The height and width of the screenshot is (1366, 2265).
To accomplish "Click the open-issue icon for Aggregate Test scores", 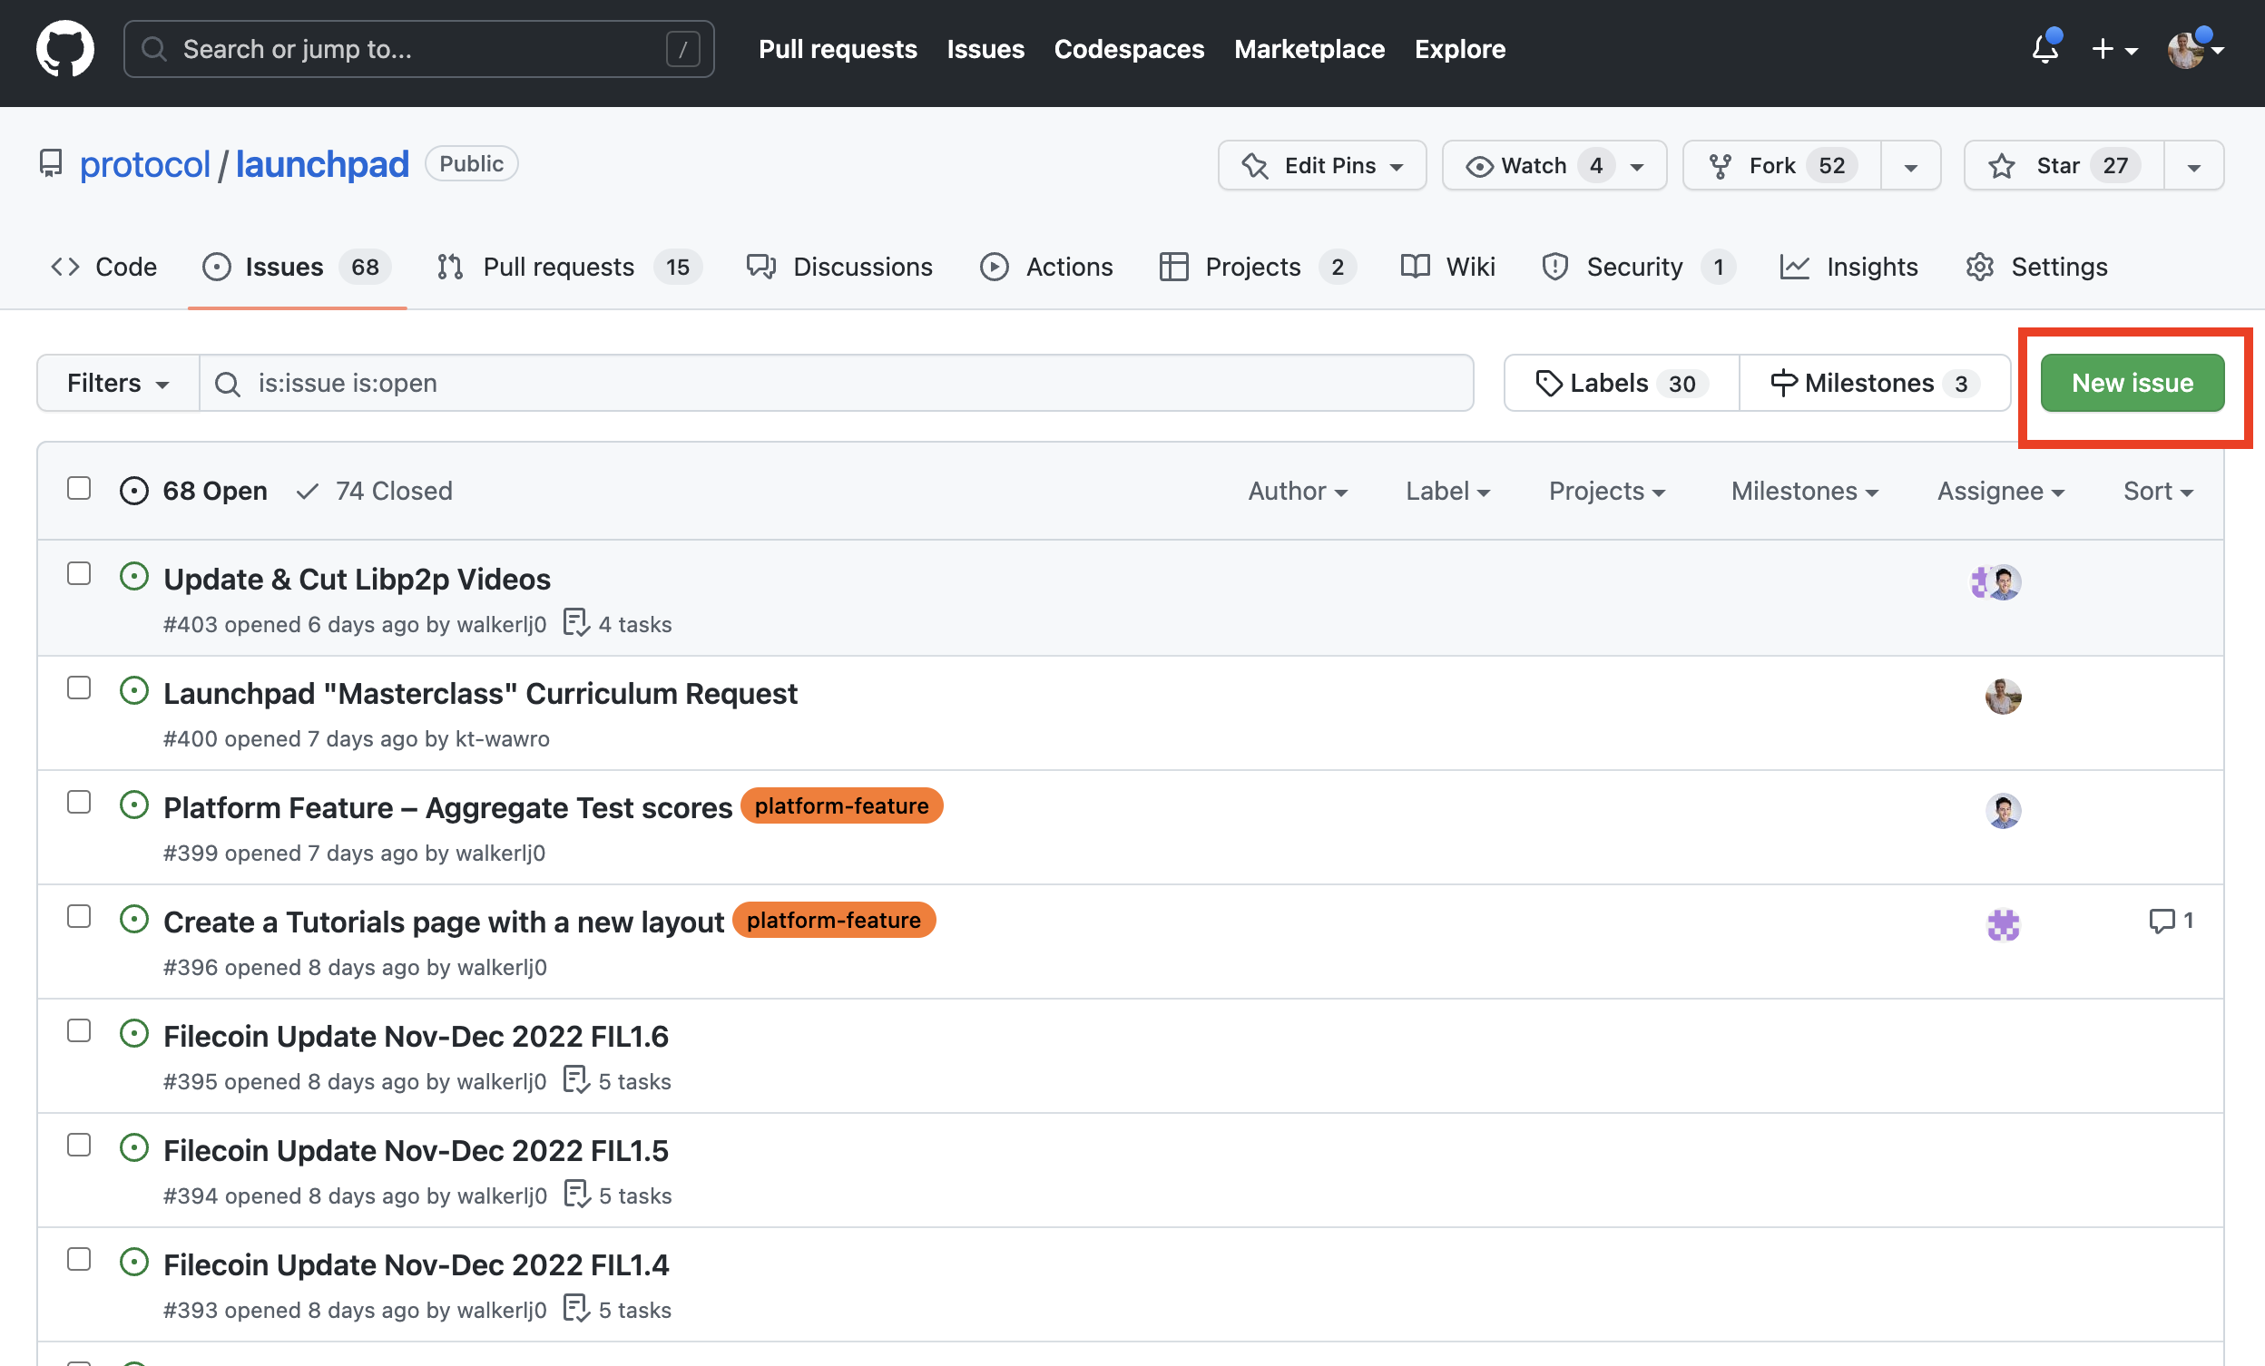I will 134,805.
